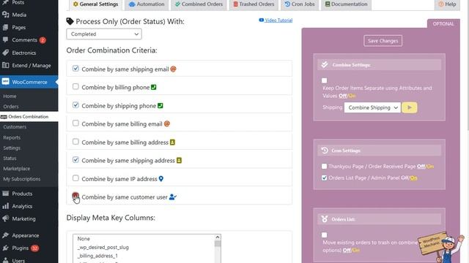The image size is (469, 263).
Task: Click the tag icon next to Process Only heading
Action: [x=70, y=21]
